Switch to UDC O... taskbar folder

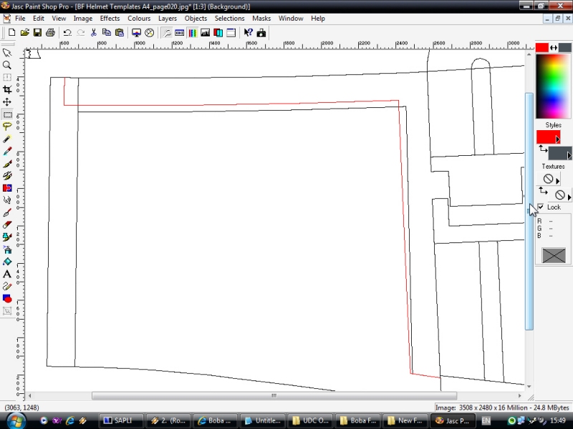(311, 420)
